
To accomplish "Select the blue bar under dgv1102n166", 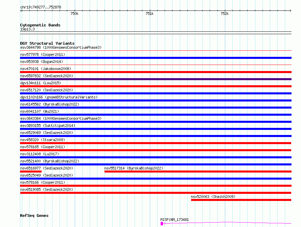I will point(156,100).
